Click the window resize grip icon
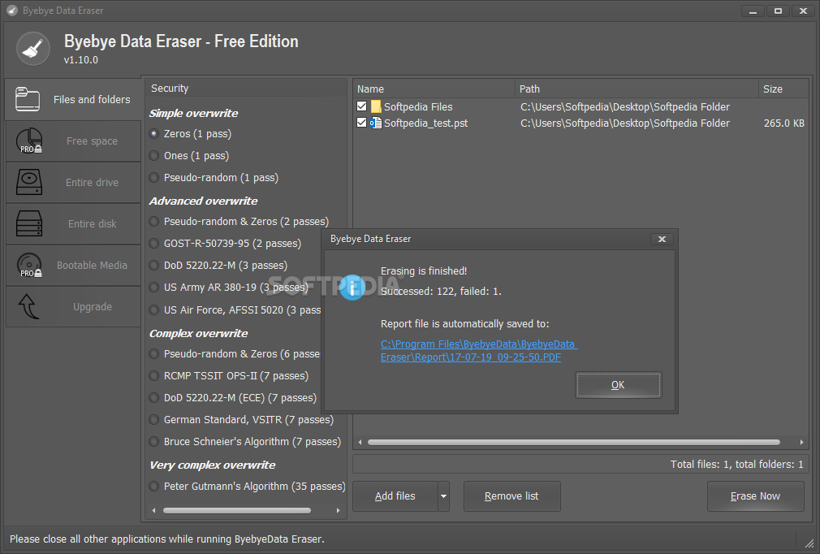 pyautogui.click(x=809, y=542)
